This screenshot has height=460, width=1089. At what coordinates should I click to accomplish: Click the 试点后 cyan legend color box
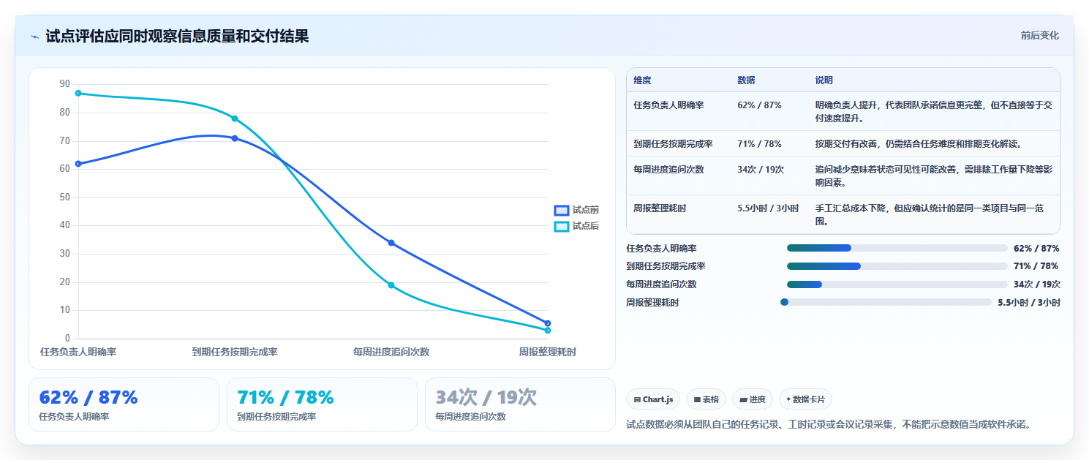(x=562, y=226)
